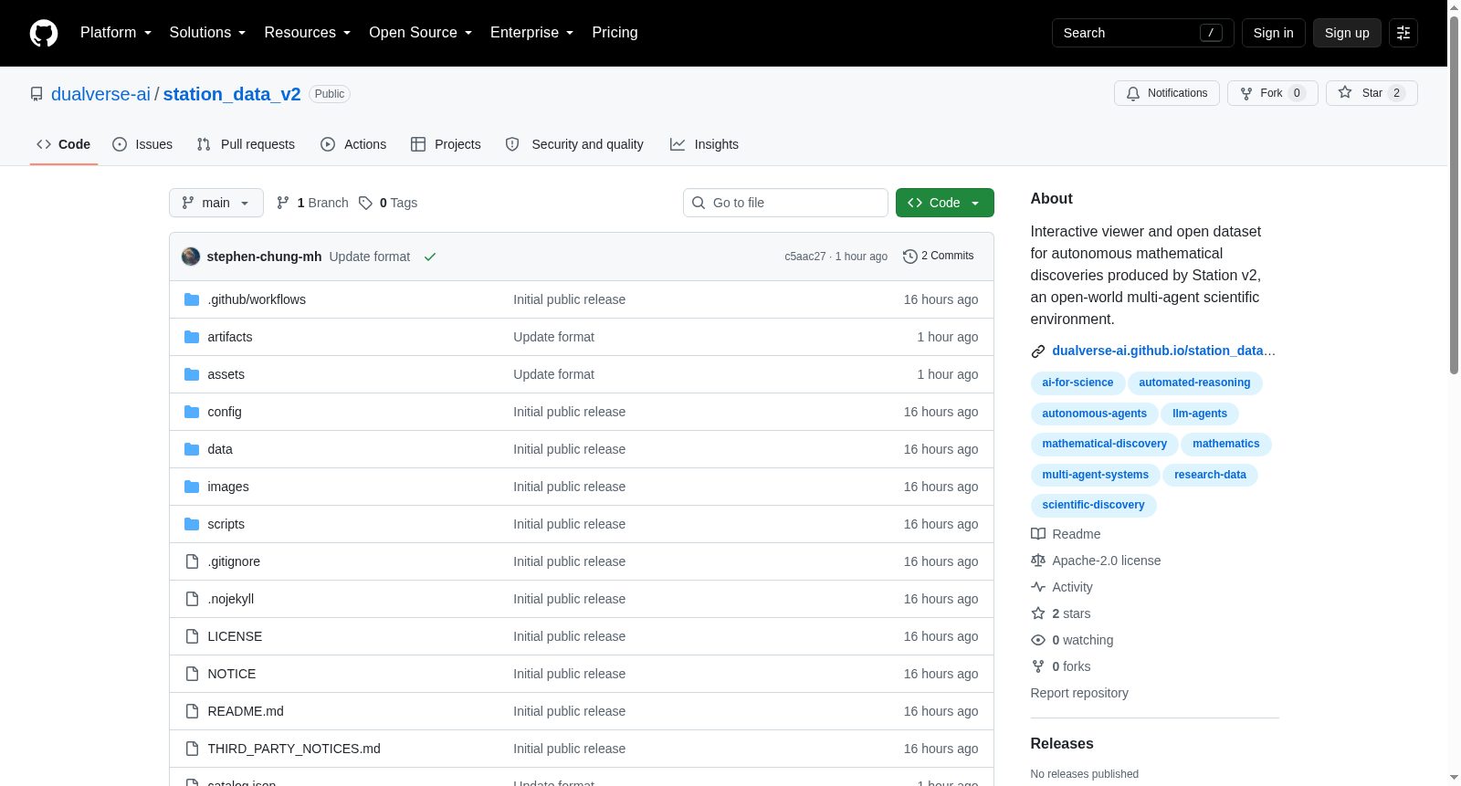This screenshot has height=786, width=1461.
Task: Click the fork icon next to 0 forks
Action: pyautogui.click(x=1038, y=666)
